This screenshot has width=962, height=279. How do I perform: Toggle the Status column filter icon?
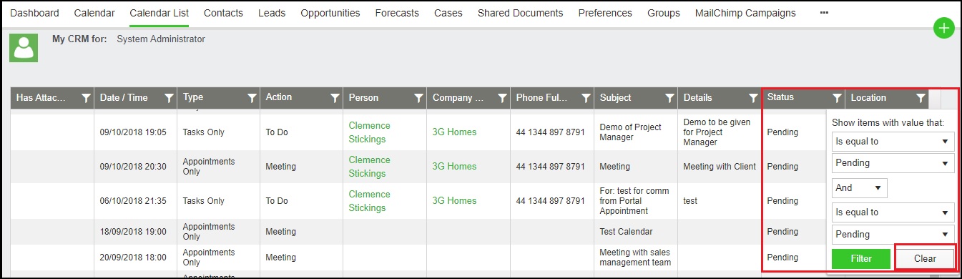tap(837, 98)
